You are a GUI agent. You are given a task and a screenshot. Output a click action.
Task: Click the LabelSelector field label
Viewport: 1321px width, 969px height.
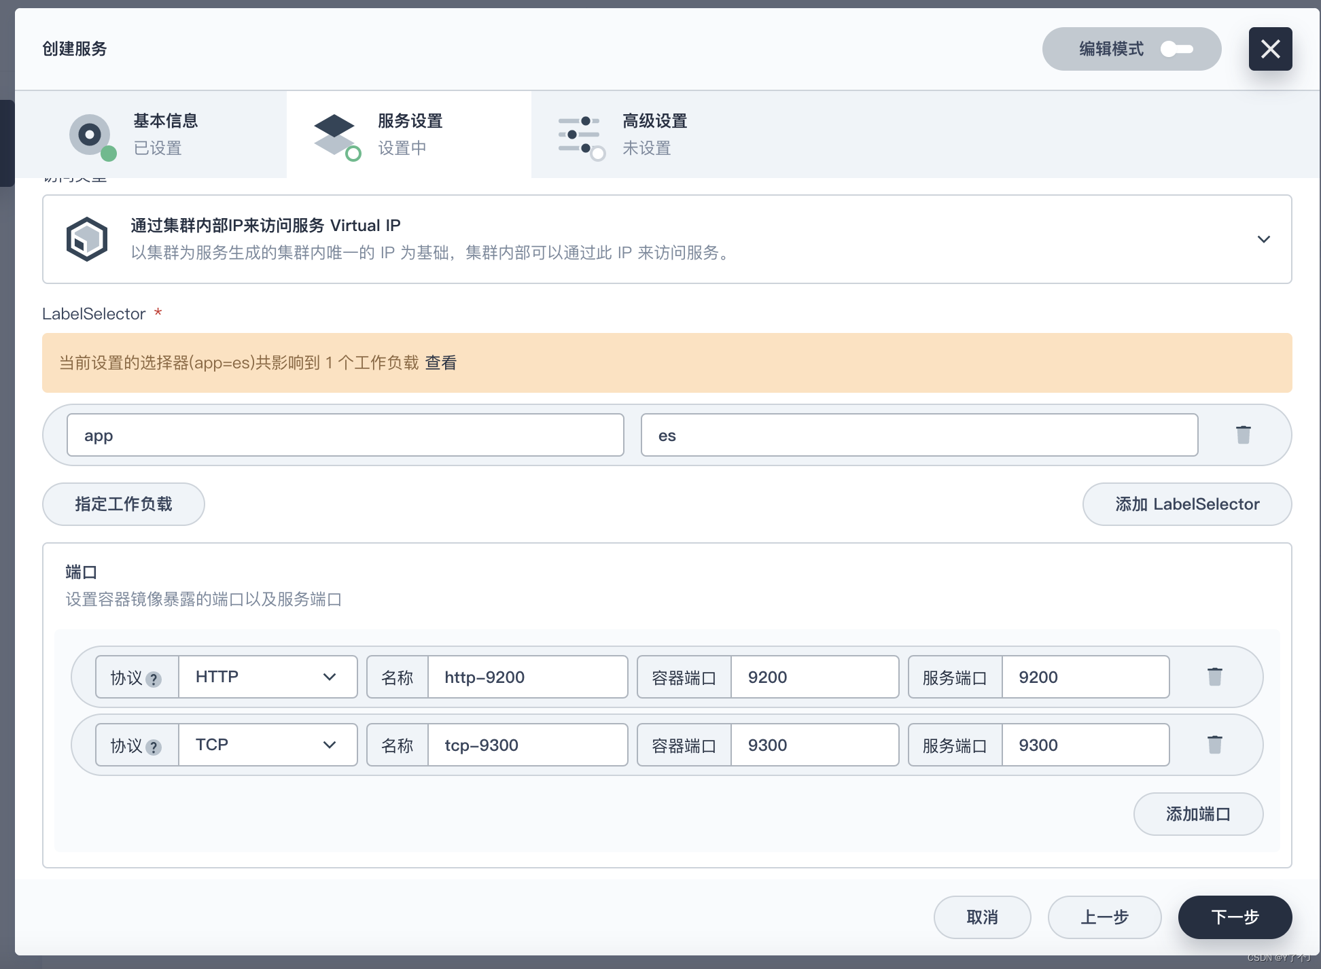click(94, 314)
